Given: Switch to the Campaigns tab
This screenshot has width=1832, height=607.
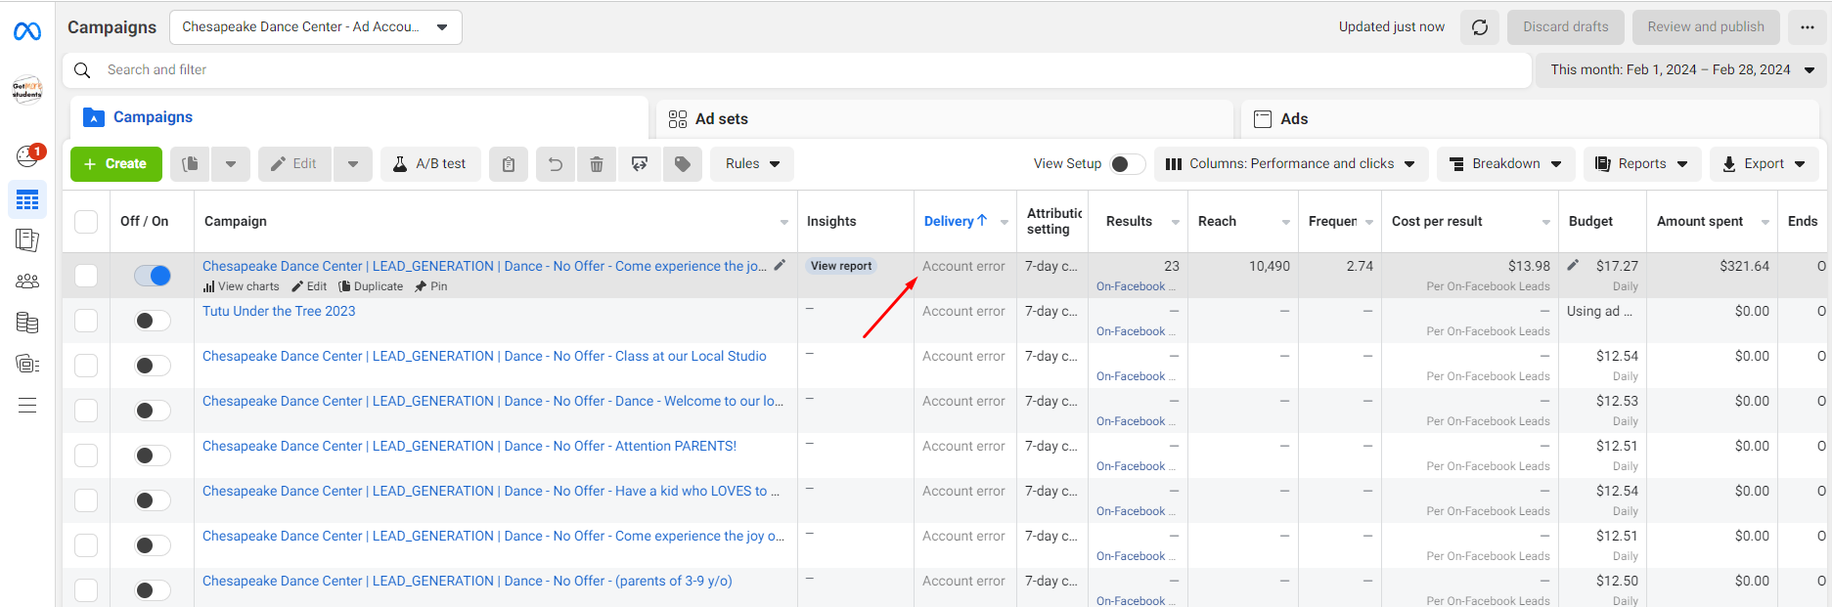Looking at the screenshot, I should (x=359, y=117).
